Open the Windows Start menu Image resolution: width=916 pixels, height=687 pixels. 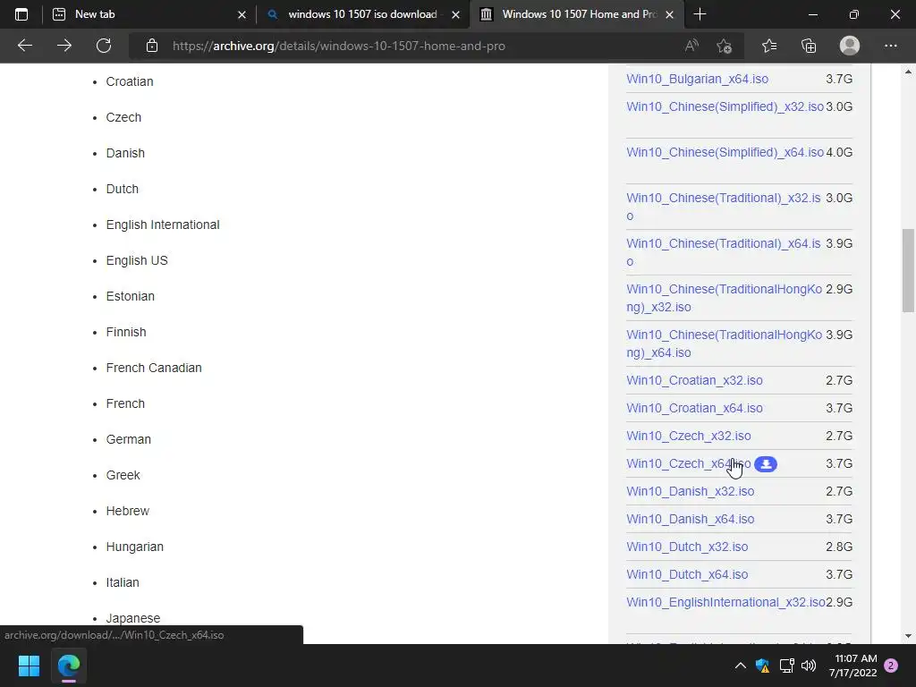pos(29,666)
